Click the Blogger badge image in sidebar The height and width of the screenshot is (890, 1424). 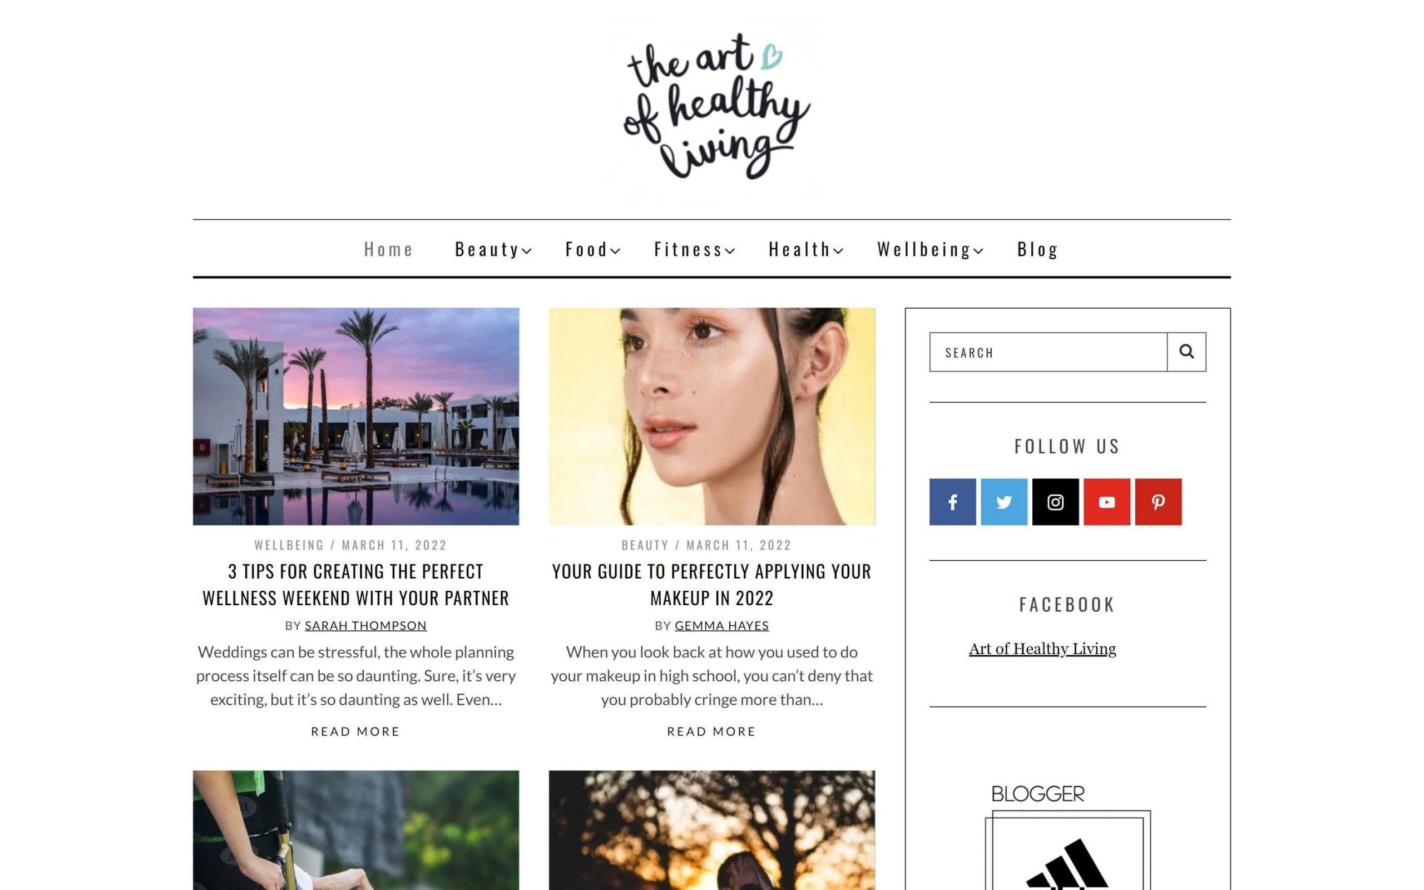coord(1067,836)
